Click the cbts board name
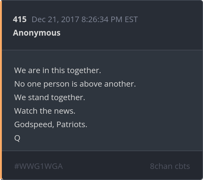 (x=182, y=166)
